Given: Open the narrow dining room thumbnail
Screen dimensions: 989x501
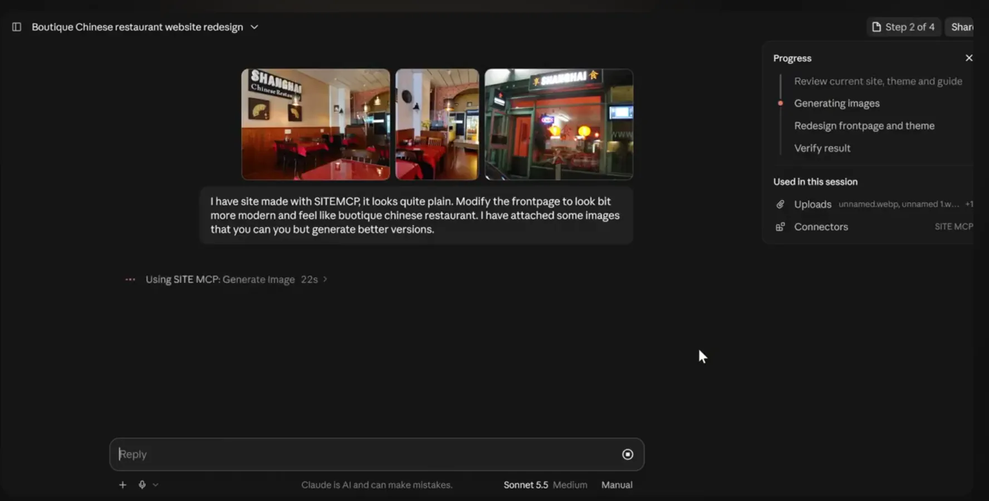Looking at the screenshot, I should coord(437,124).
